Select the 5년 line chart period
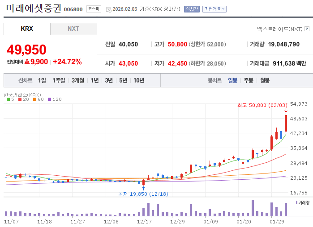 click(123, 81)
